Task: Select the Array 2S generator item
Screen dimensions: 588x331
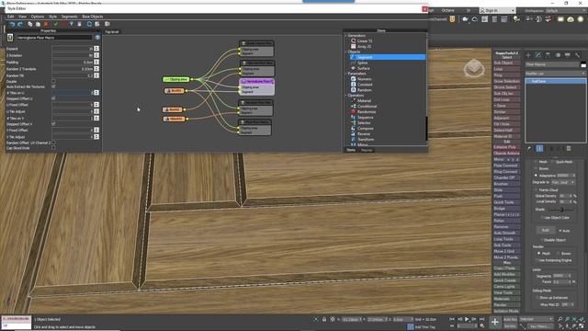Action: pyautogui.click(x=364, y=47)
